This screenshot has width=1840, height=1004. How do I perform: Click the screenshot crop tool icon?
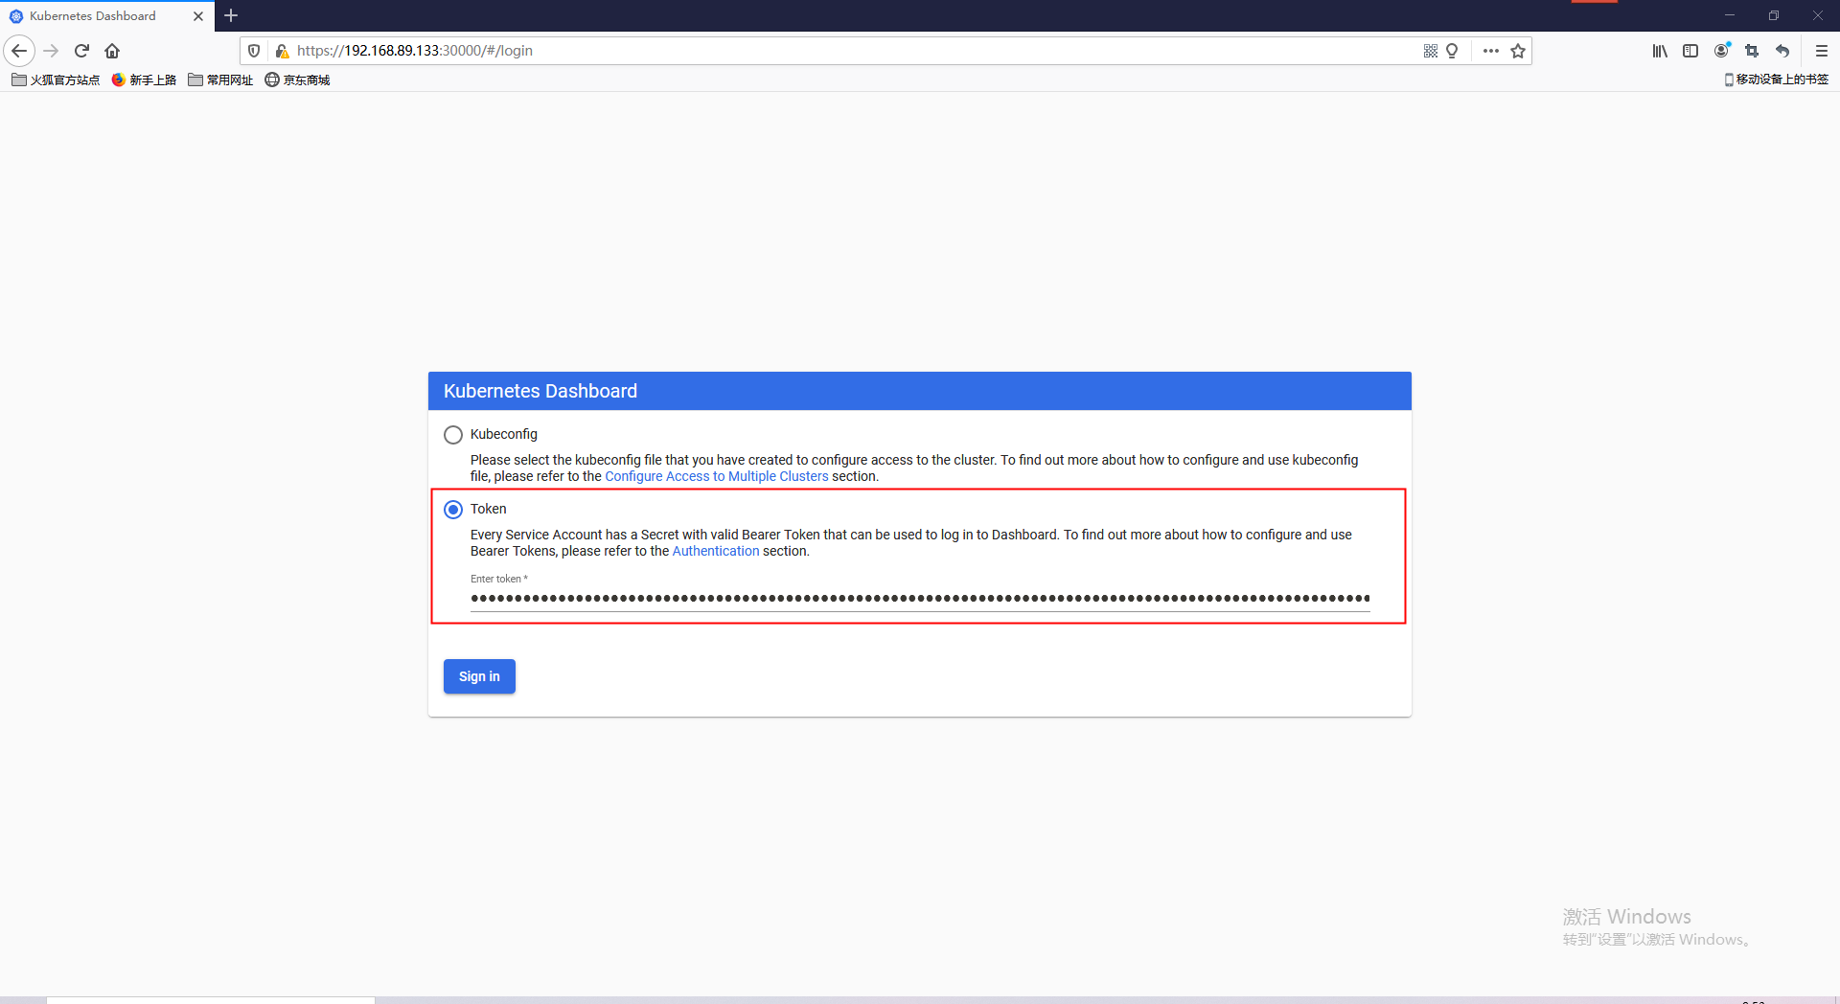pyautogui.click(x=1752, y=51)
